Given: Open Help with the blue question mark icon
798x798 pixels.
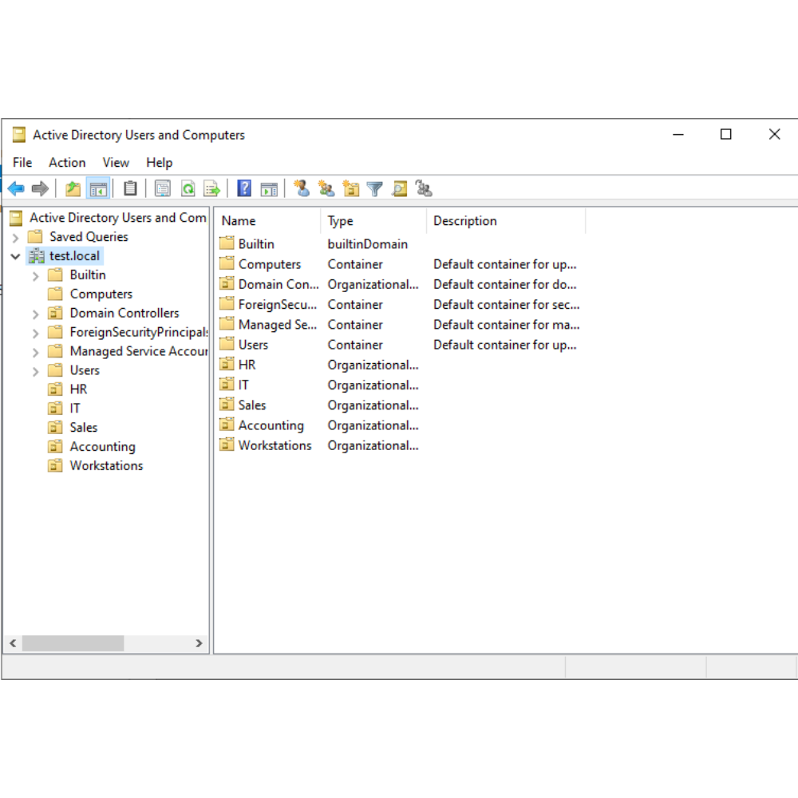Looking at the screenshot, I should 244,188.
